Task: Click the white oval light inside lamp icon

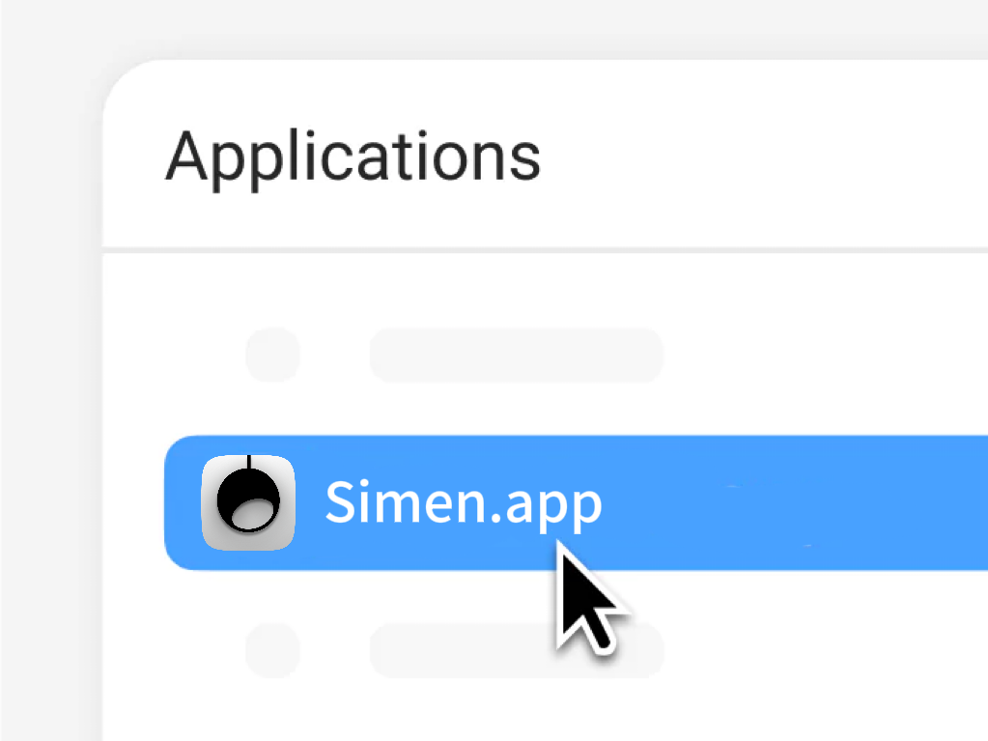Action: (251, 513)
